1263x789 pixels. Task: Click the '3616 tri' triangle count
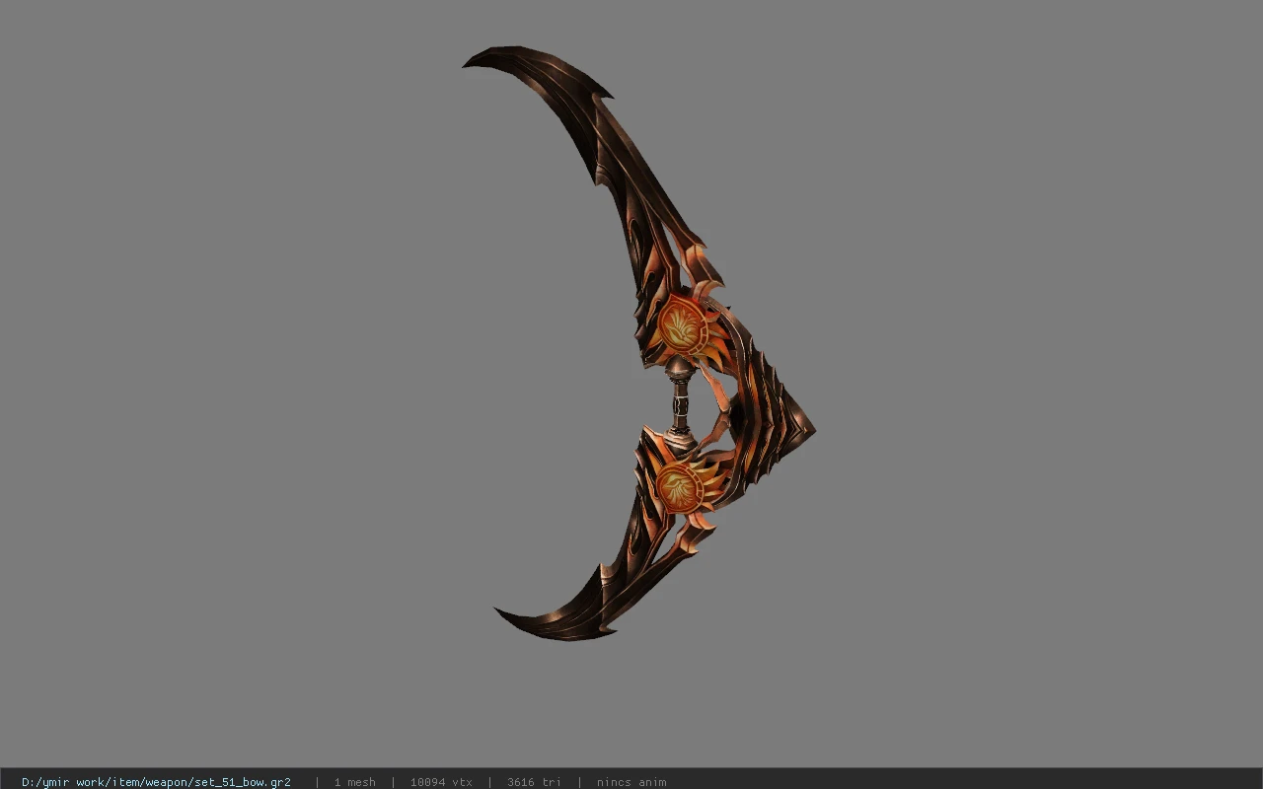(x=534, y=782)
